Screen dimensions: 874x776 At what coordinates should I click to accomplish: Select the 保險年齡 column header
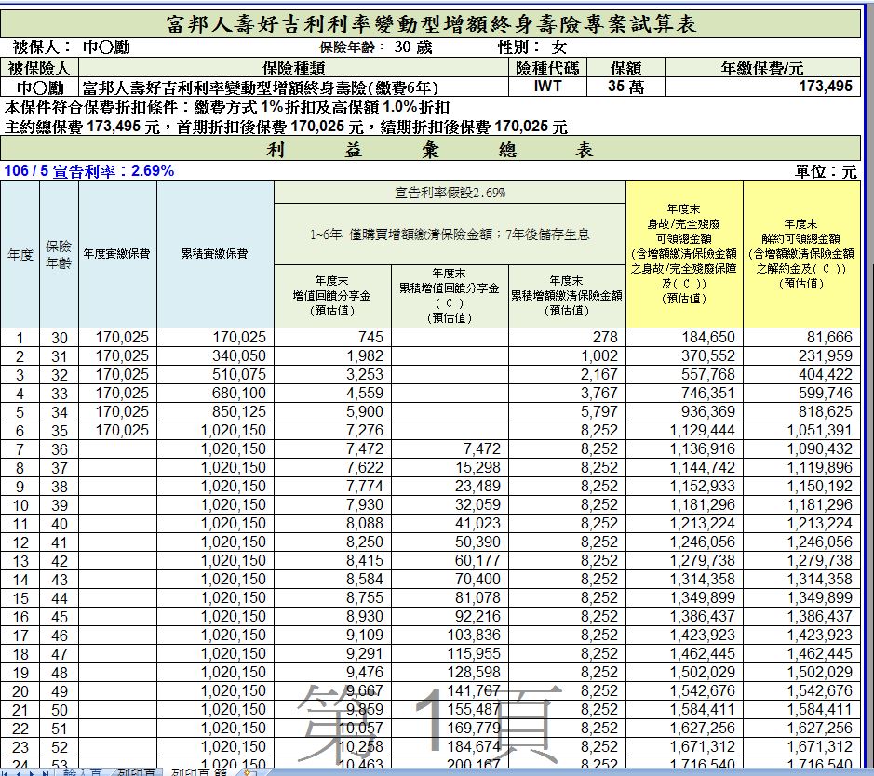(x=59, y=254)
